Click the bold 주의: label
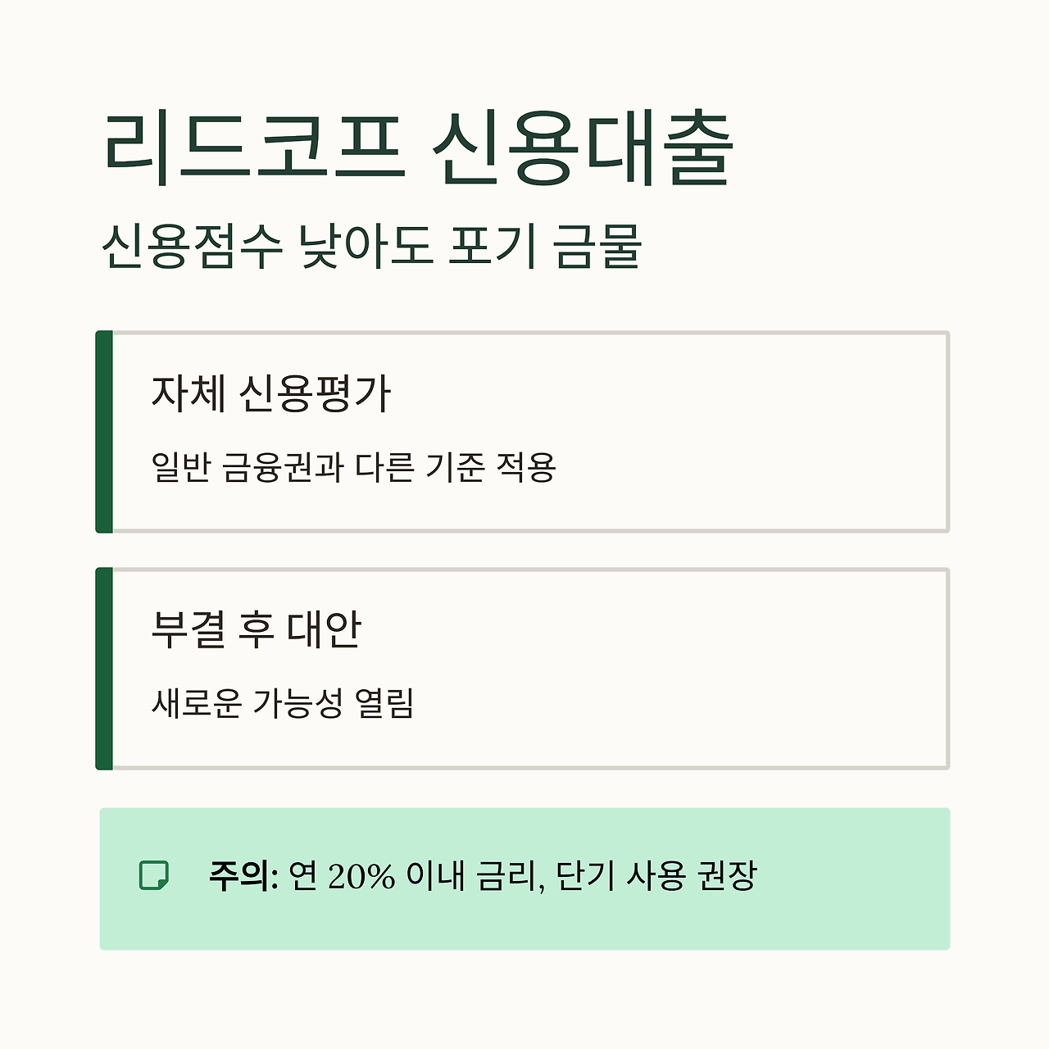1049x1049 pixels. click(x=244, y=876)
